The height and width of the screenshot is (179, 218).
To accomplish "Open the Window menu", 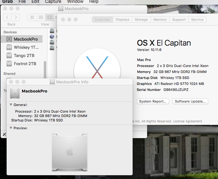I will pyautogui.click(x=75, y=2).
